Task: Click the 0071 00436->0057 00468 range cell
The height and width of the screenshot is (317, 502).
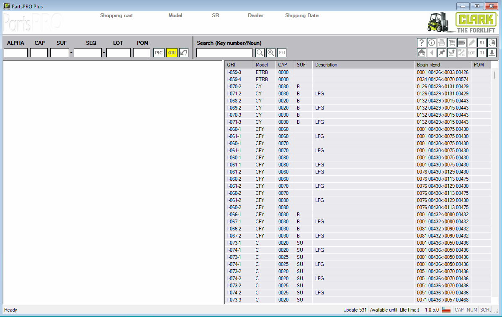Action: 443,300
